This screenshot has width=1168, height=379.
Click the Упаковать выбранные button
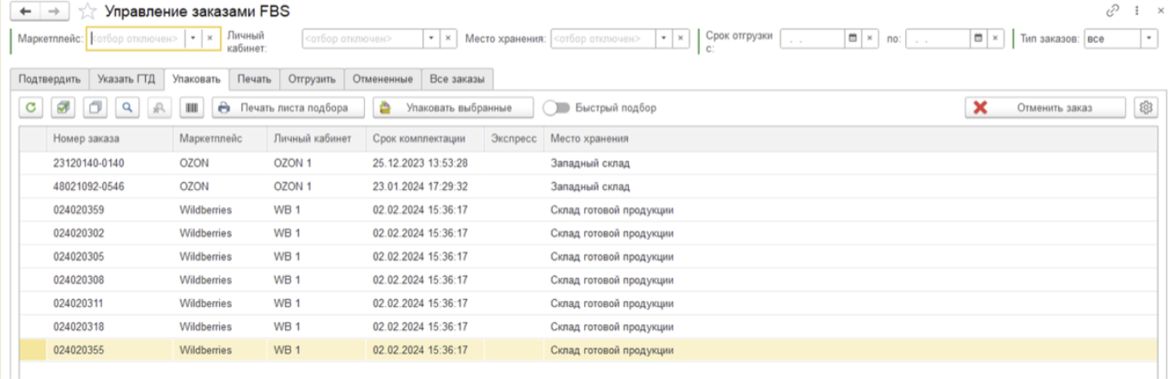point(451,108)
